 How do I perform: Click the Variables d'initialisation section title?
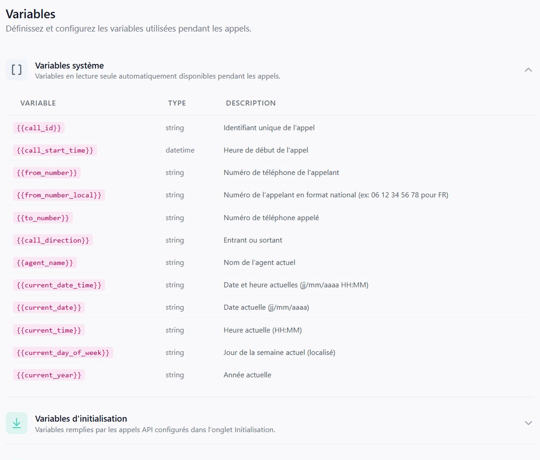click(x=81, y=419)
